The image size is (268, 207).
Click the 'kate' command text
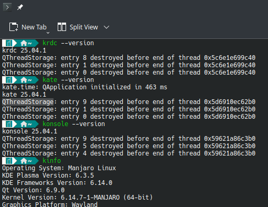50,80
